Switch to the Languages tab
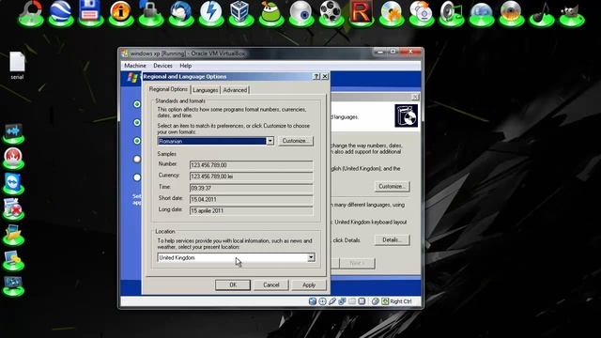Screen dimensions: 601x338 [x=206, y=90]
